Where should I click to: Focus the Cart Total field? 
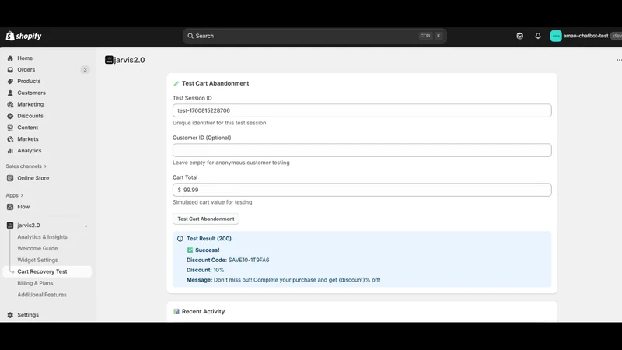[x=362, y=190]
